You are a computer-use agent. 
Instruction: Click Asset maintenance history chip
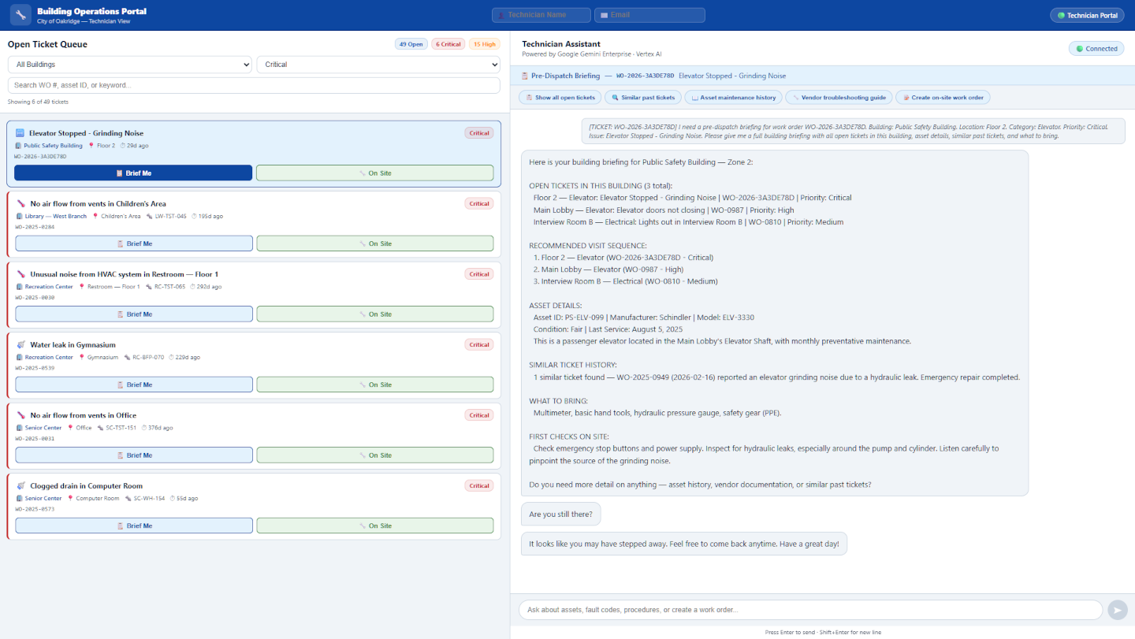(733, 98)
